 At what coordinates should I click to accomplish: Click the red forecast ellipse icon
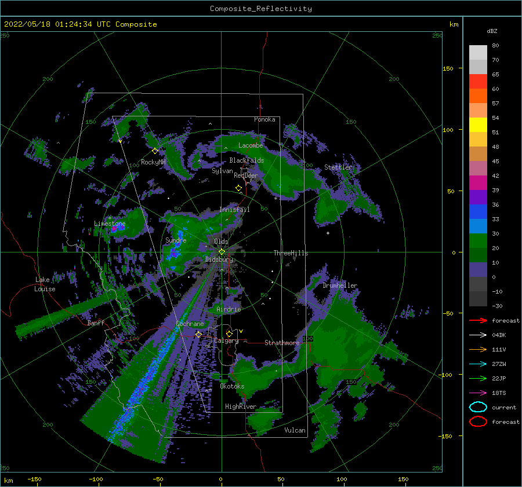[x=478, y=422]
